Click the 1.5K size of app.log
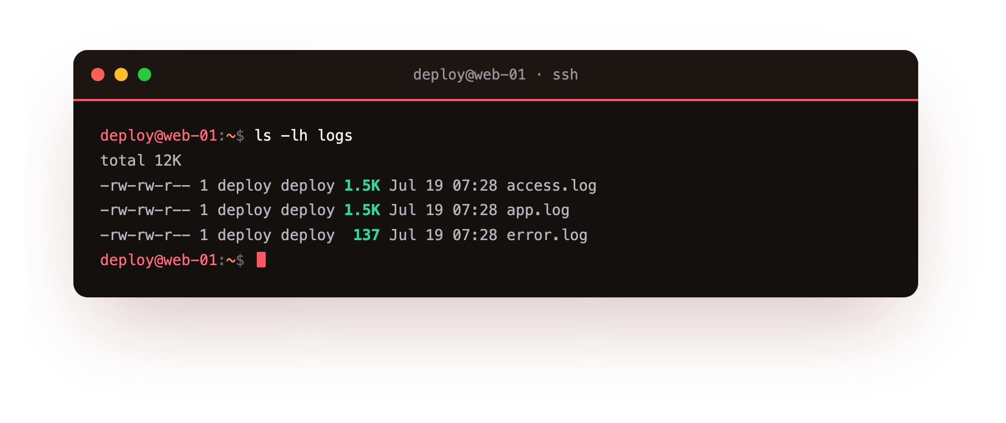 362,210
